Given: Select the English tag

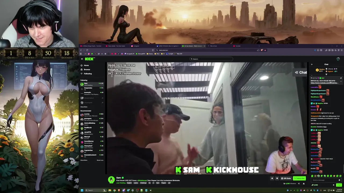Looking at the screenshot, I should coord(129,183).
